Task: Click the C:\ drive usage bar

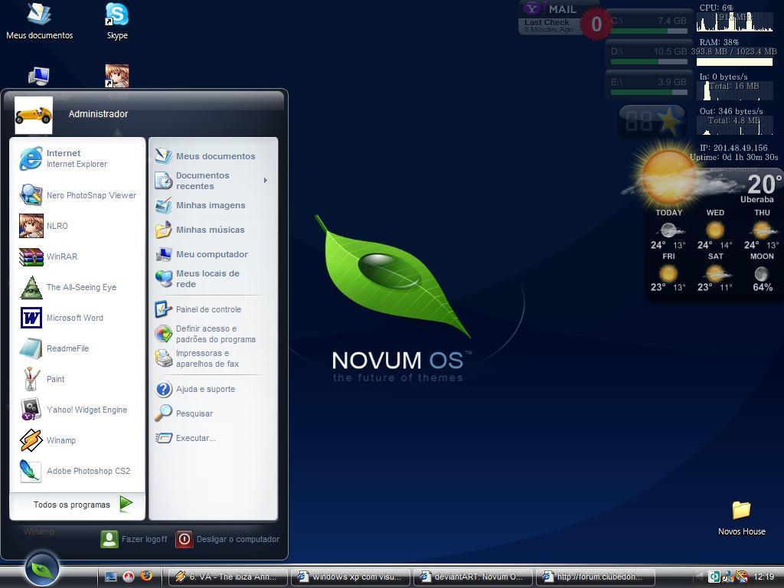Action: pyautogui.click(x=649, y=31)
